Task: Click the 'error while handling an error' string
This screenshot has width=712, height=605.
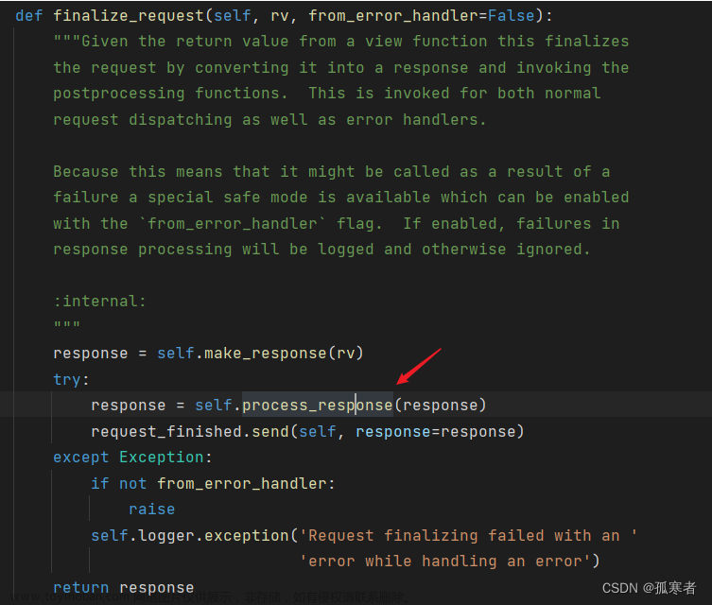Action: [x=445, y=562]
